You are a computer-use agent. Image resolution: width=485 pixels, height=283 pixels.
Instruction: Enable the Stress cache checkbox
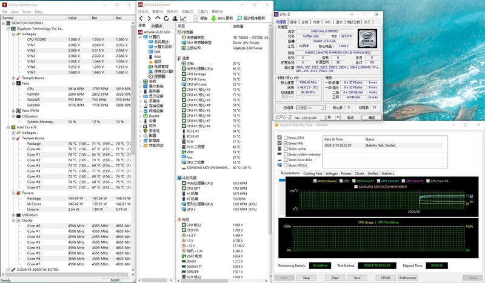pyautogui.click(x=286, y=148)
